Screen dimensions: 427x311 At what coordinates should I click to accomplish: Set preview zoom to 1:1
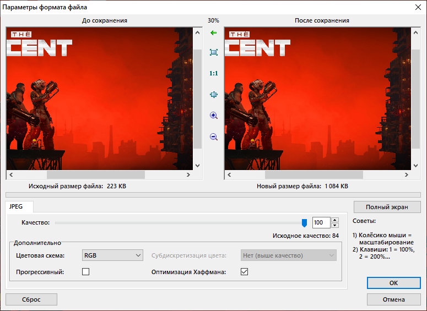[x=214, y=73]
